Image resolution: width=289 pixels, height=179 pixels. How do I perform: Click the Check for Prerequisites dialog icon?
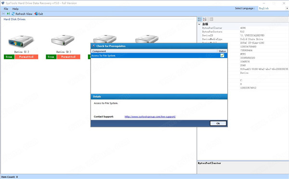[x=93, y=46]
